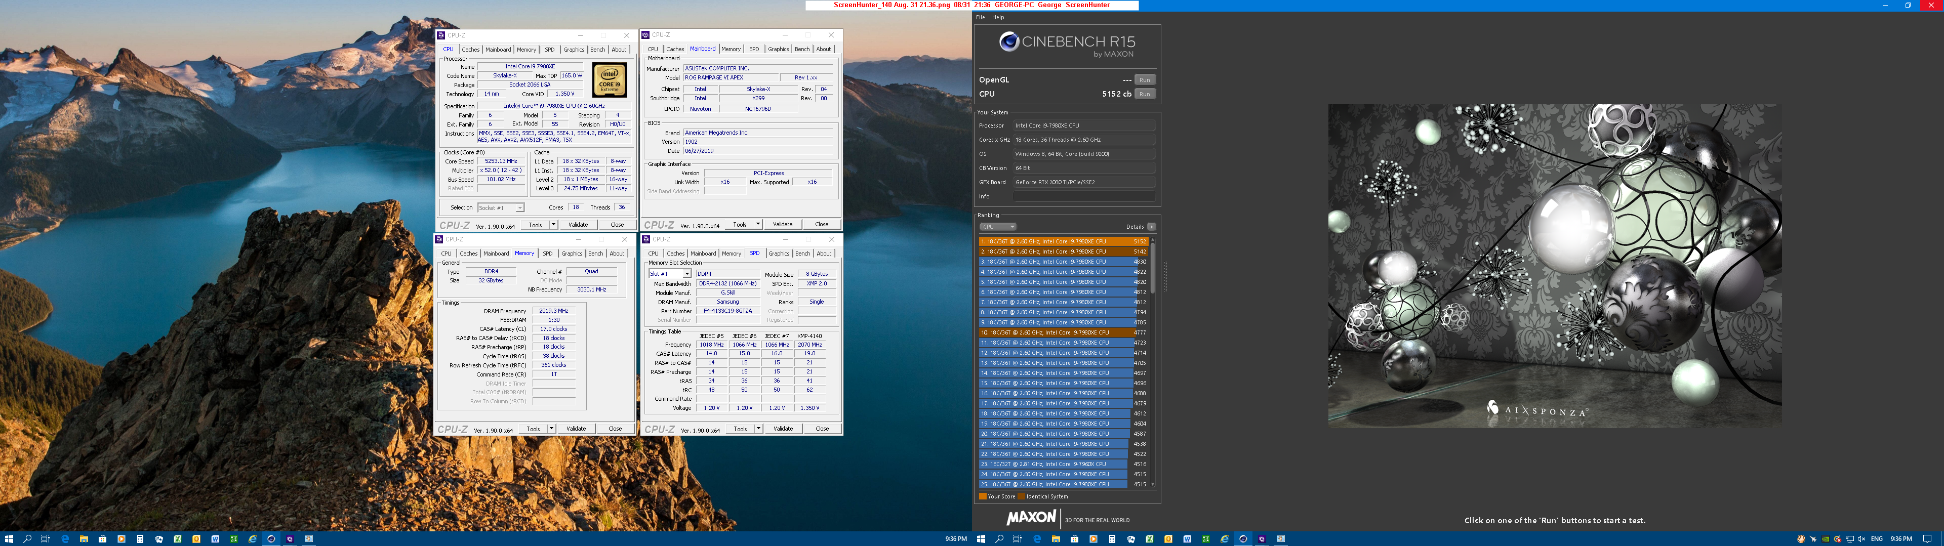Viewport: 1944px width, 546px height.
Task: Open the Help menu in Cinebench
Action: coord(998,17)
